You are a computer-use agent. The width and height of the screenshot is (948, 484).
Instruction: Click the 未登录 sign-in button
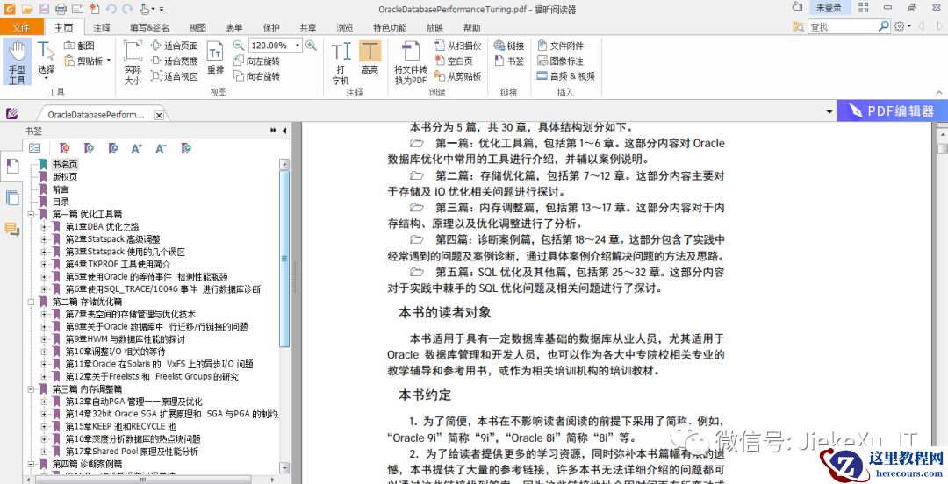[829, 7]
